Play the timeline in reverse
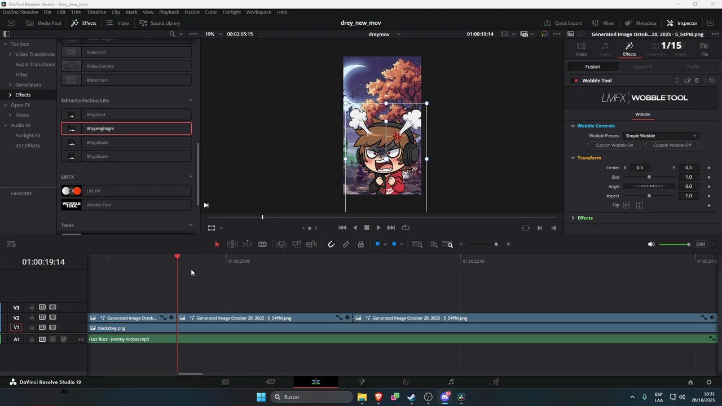 click(355, 228)
